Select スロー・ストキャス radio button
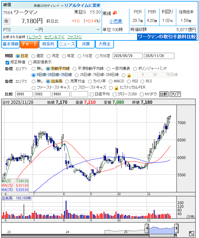Viewport: 199px width, 238px height. click(x=75, y=88)
